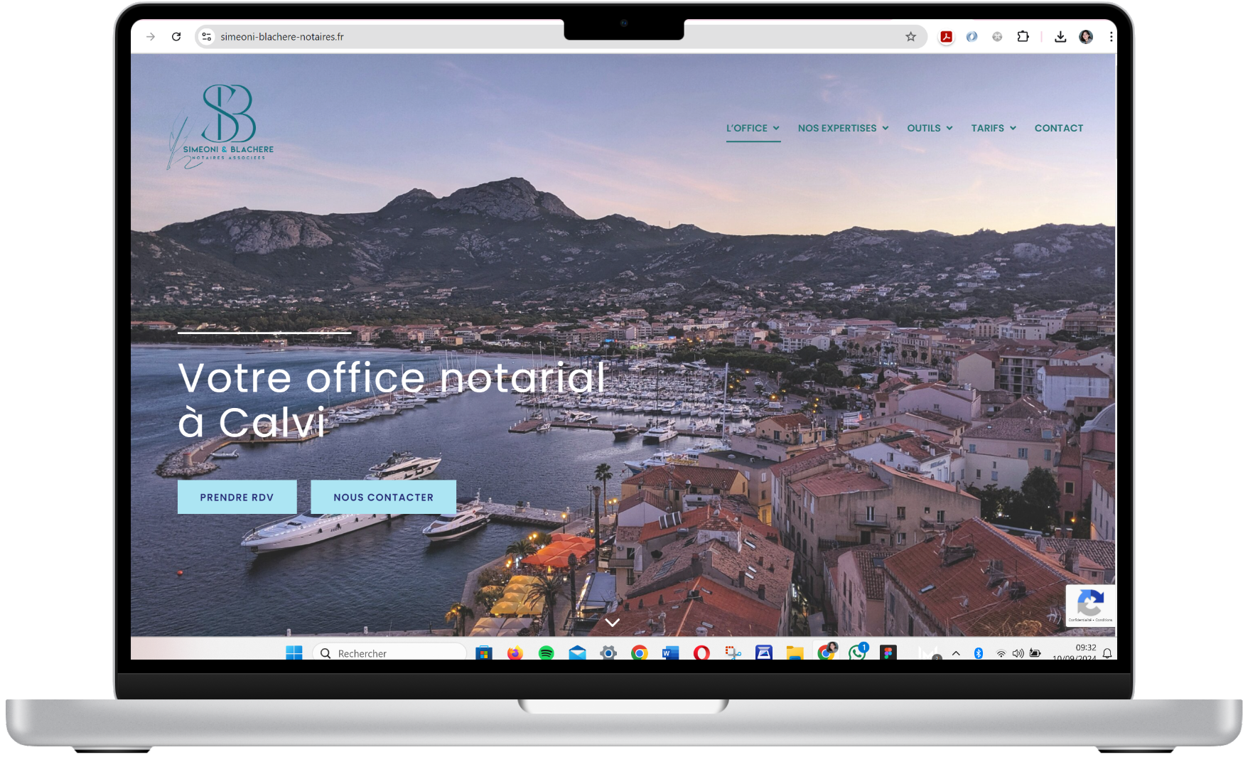
Task: Open File Explorer folder in taskbar
Action: coord(795,653)
